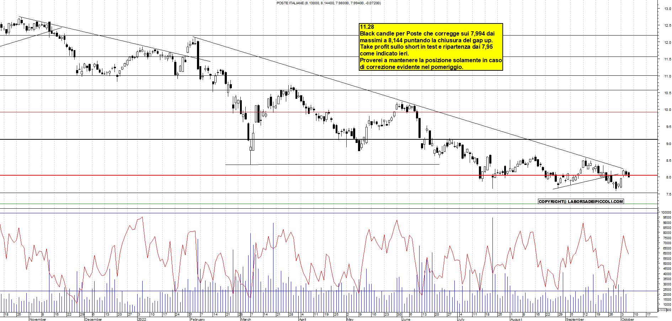Click the COPYRIGHT LABORSADEIPICCOLI.COM label
Viewport: 672px width, 321px height.
click(x=581, y=202)
